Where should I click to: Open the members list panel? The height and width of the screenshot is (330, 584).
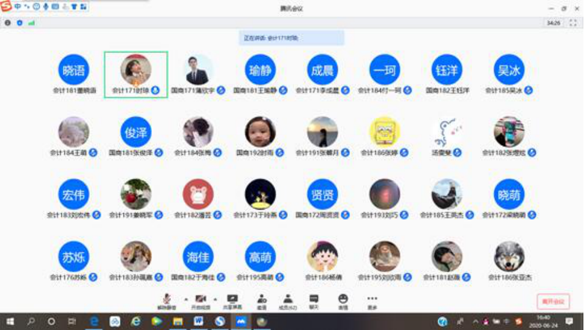(288, 300)
